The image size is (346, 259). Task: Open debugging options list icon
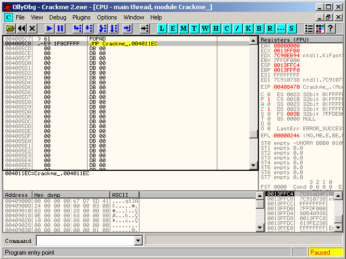click(309, 29)
